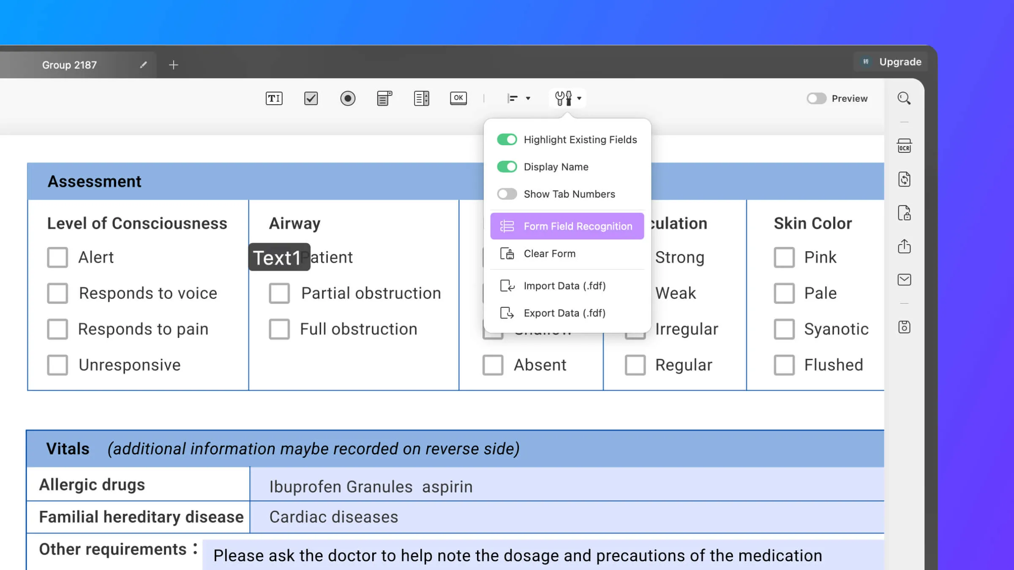Image resolution: width=1014 pixels, height=570 pixels.
Task: Click the search icon in toolbar
Action: click(903, 98)
